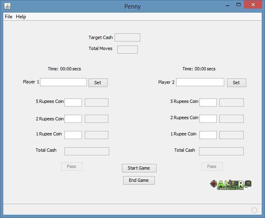Maximize the Penny window

tap(238, 5)
